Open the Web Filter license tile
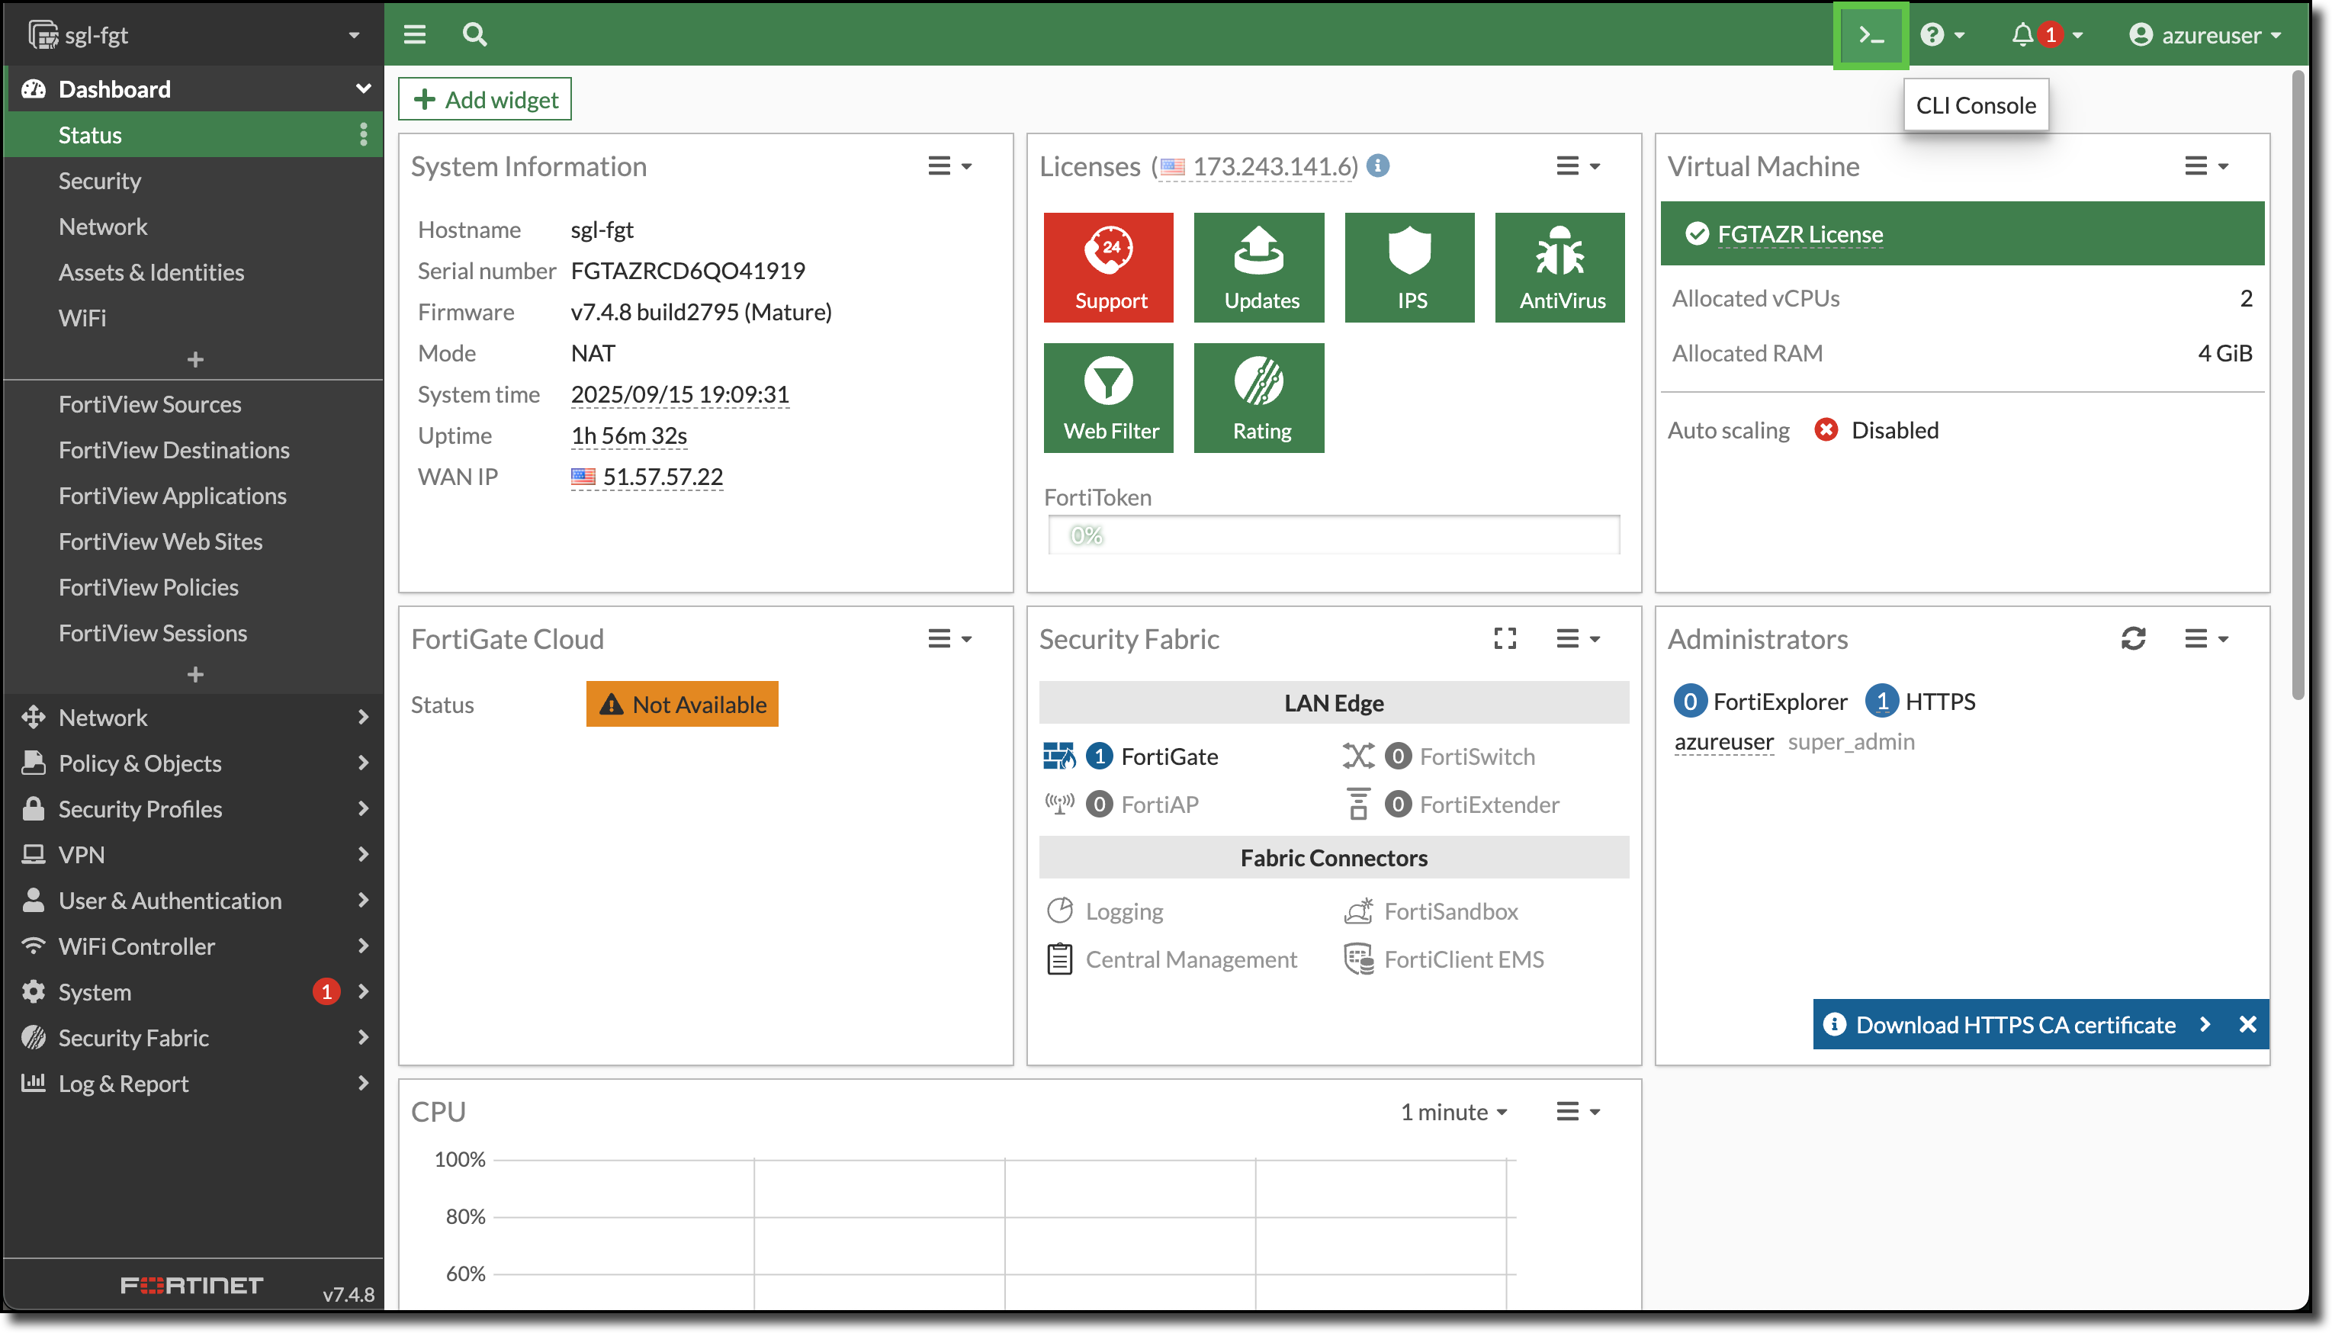 click(x=1108, y=397)
